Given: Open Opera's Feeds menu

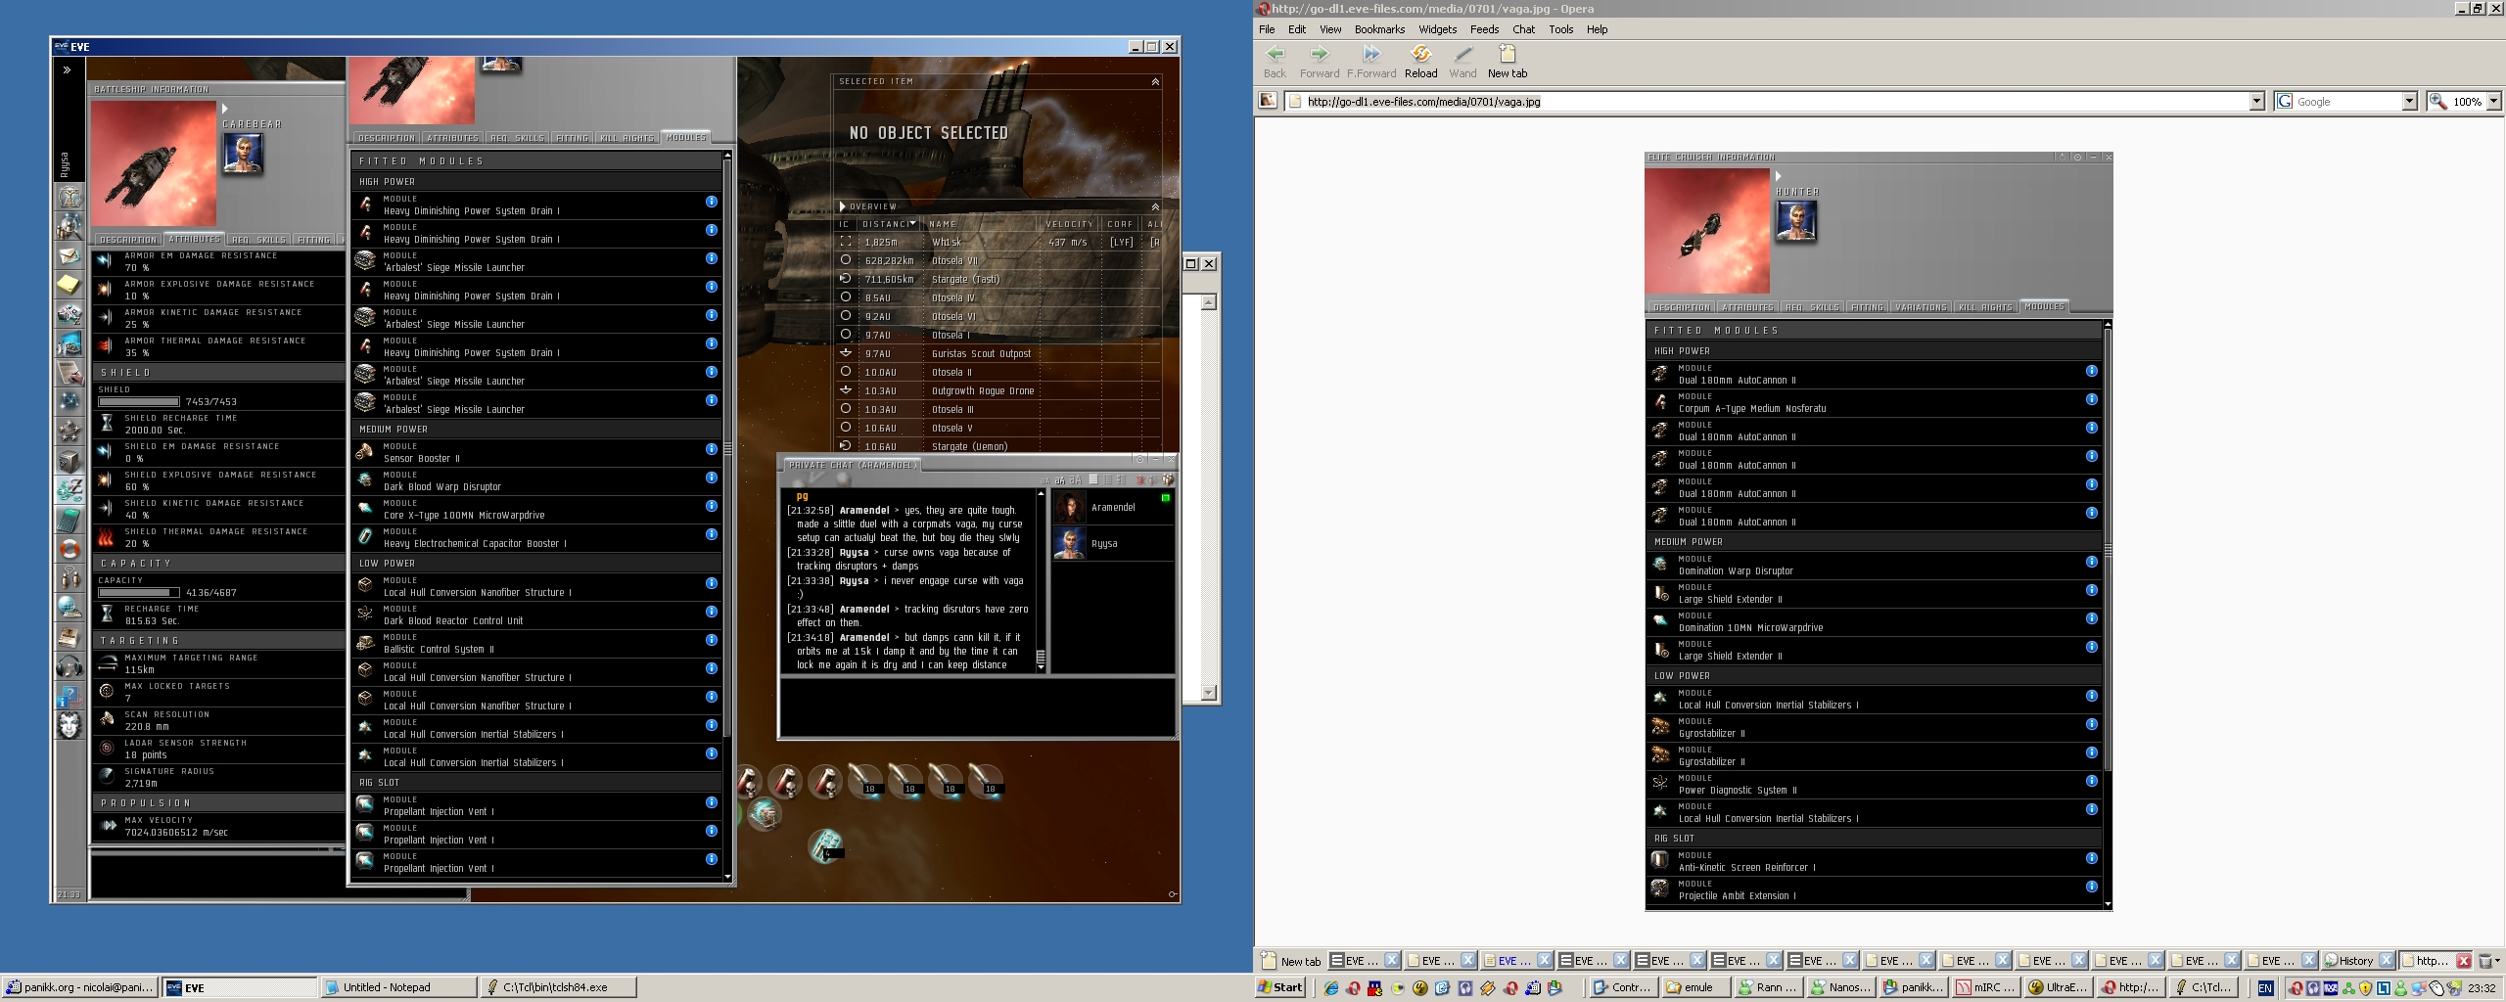Looking at the screenshot, I should 1484,29.
